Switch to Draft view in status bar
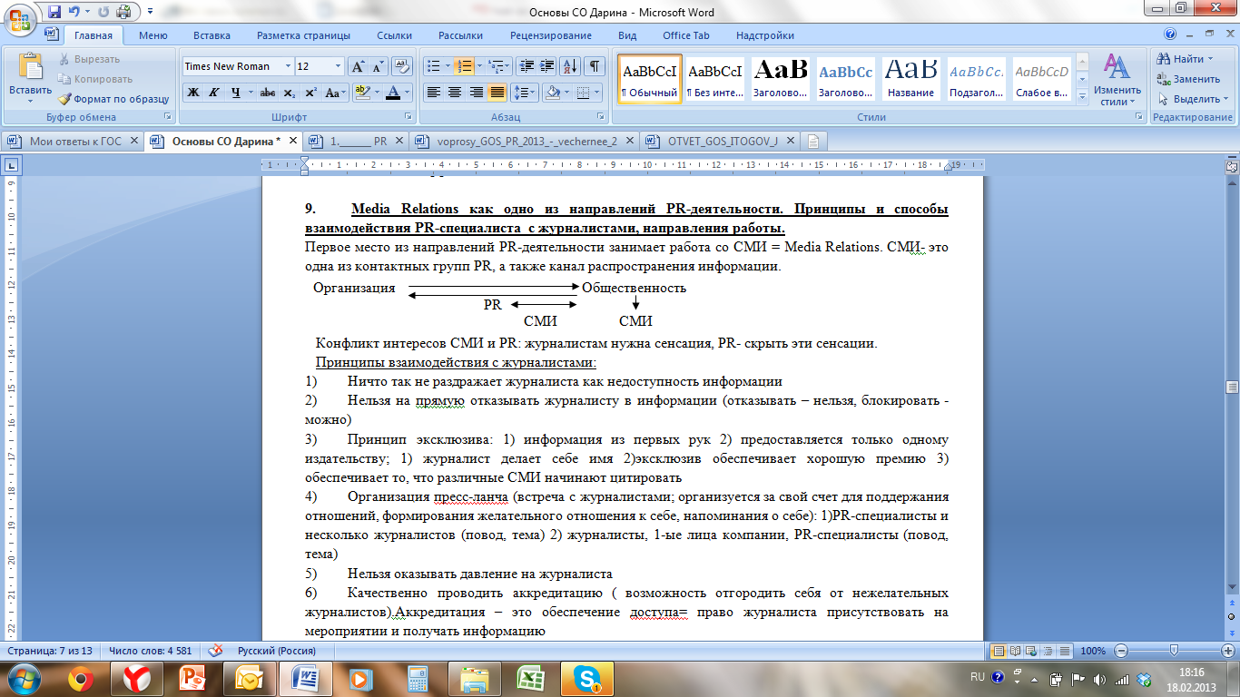This screenshot has width=1240, height=697. tap(1065, 651)
